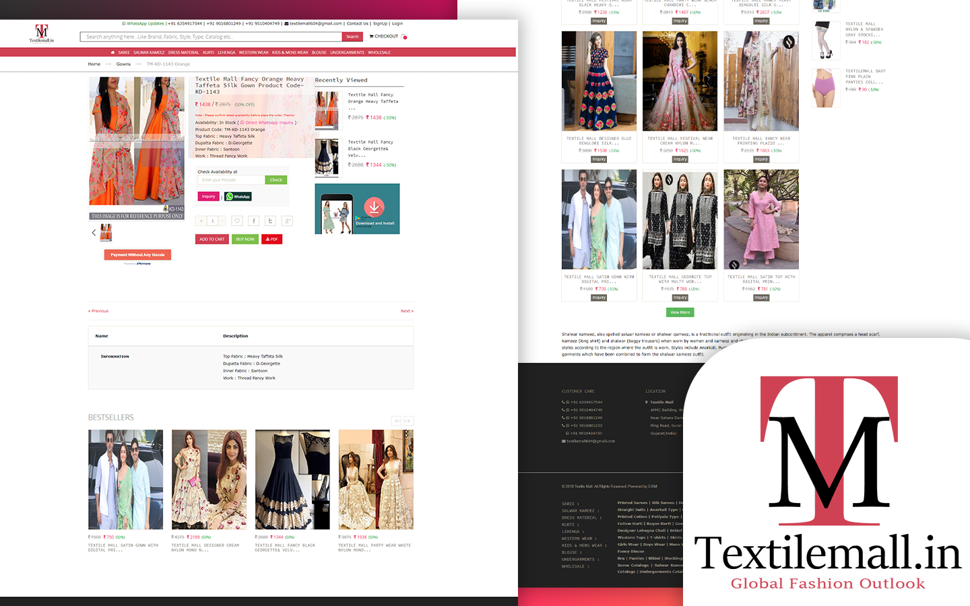Open the Contact Us link
This screenshot has width=970, height=606.
358,24
